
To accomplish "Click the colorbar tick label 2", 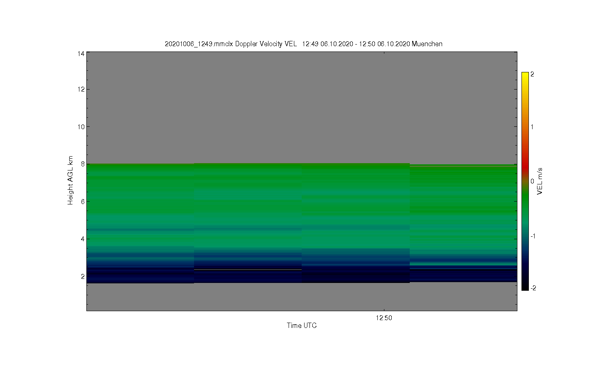I will [x=532, y=74].
